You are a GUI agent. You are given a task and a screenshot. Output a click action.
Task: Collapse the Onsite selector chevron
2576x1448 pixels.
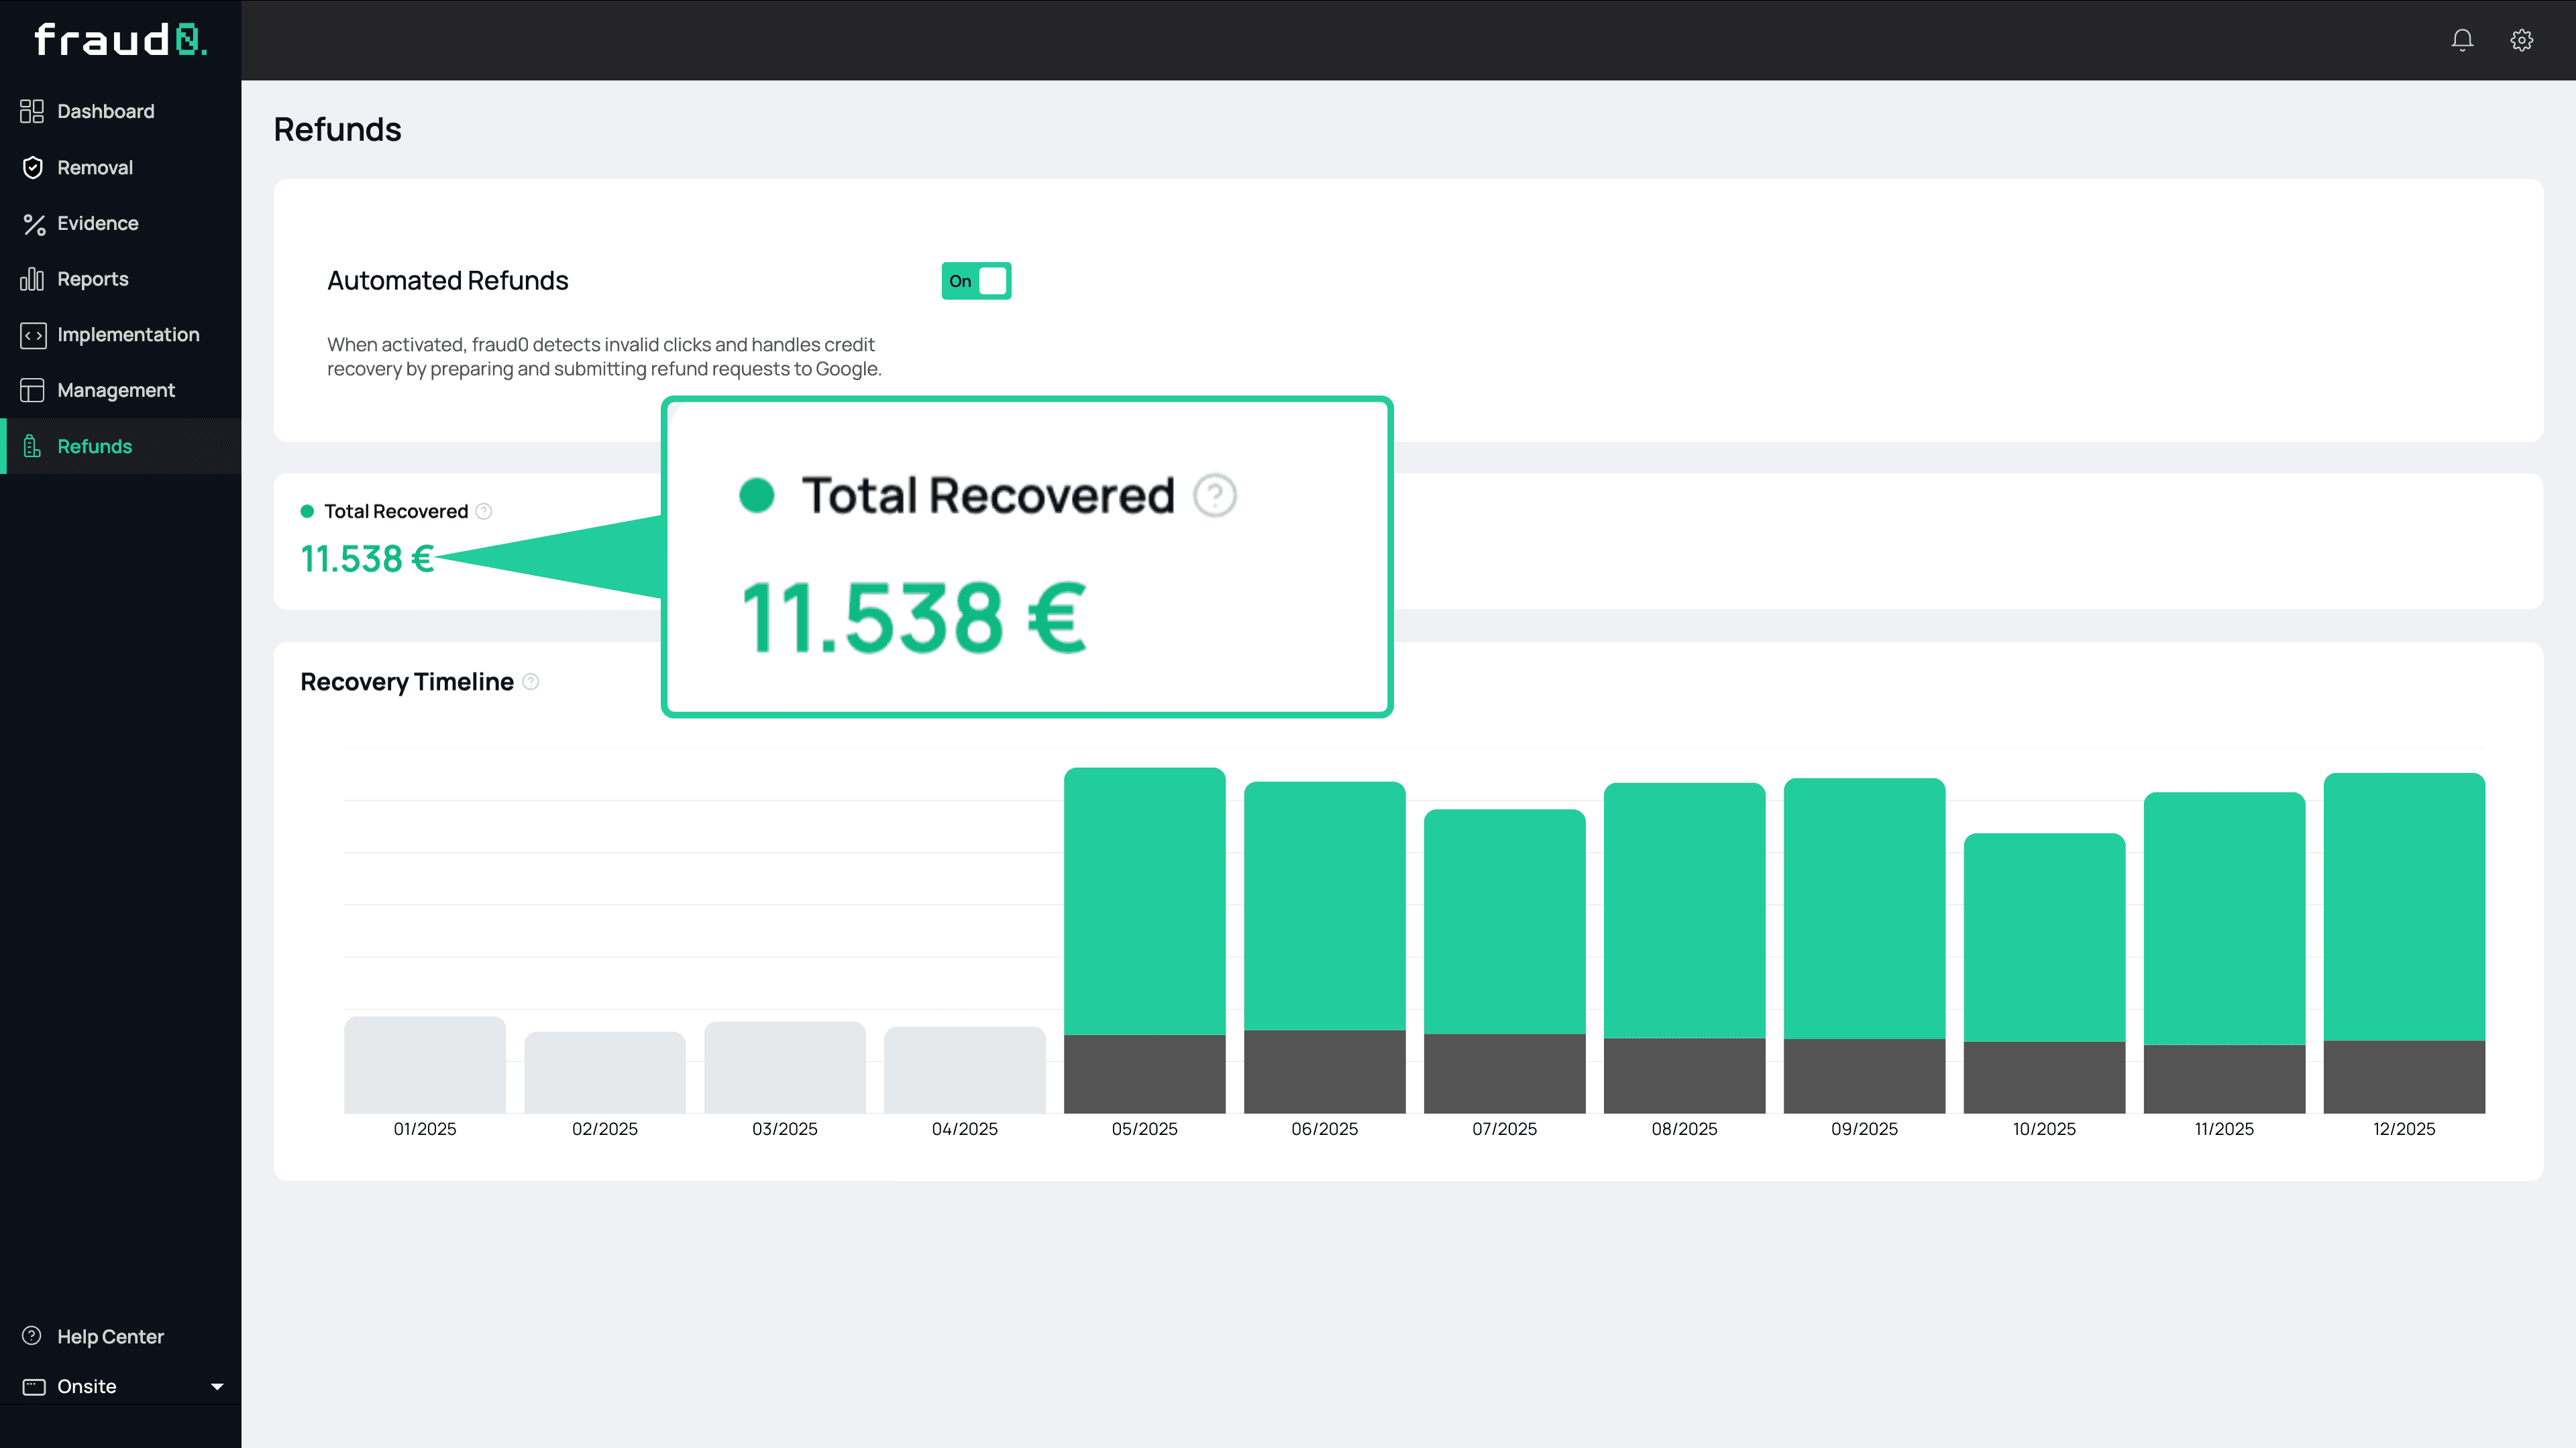point(217,1386)
